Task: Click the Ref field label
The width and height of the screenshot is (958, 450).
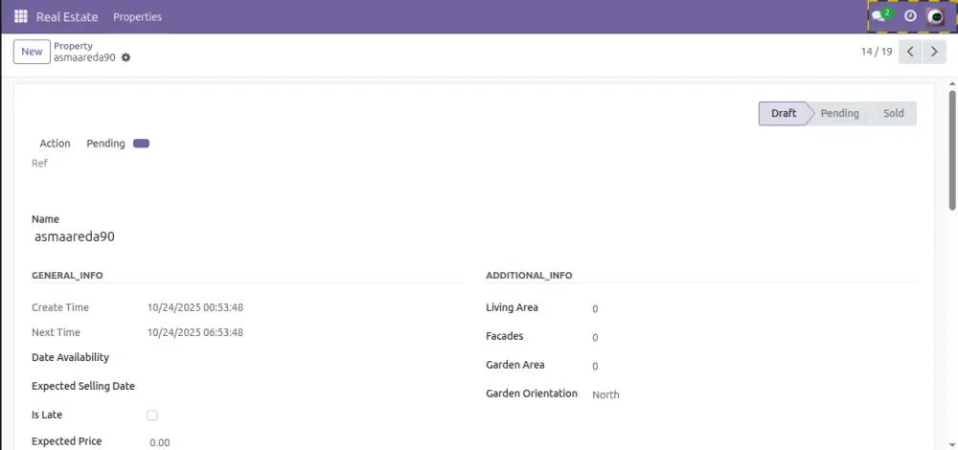Action: click(39, 164)
